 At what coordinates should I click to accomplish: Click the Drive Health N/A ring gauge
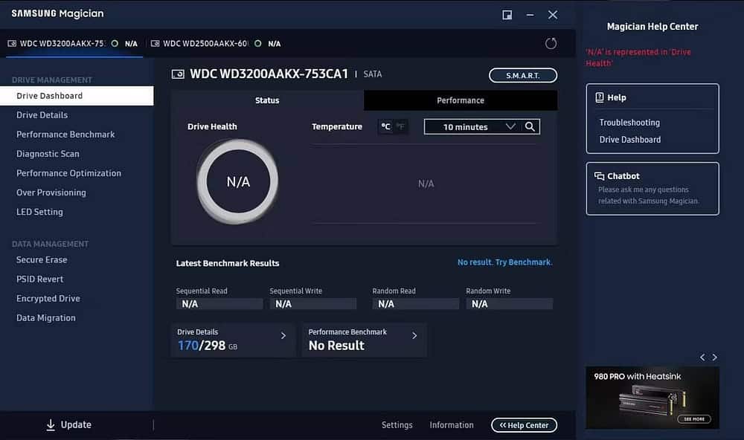click(236, 180)
